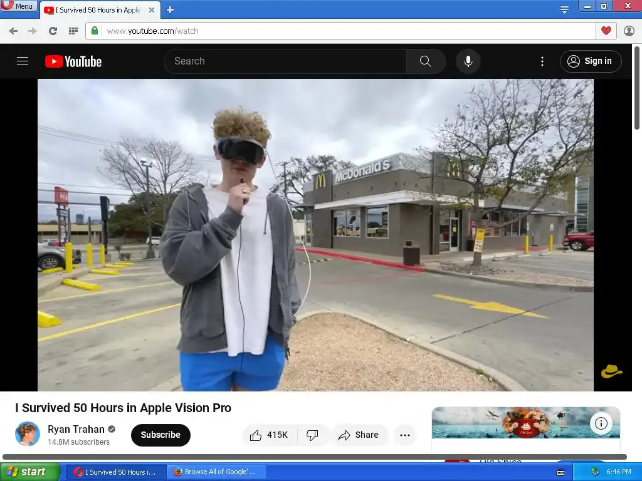Screen dimensions: 642x481
Task: Click the video title 'I Survived 50 Hours in Apple Vision Pro'
Action: (x=124, y=408)
